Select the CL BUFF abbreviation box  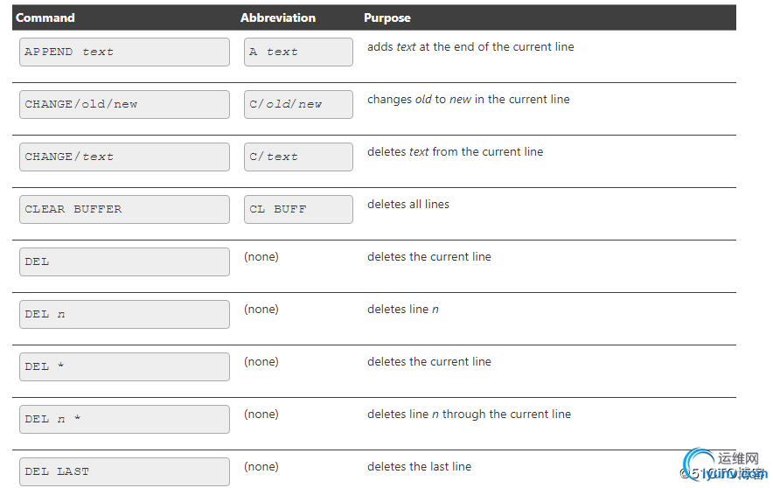pos(298,209)
